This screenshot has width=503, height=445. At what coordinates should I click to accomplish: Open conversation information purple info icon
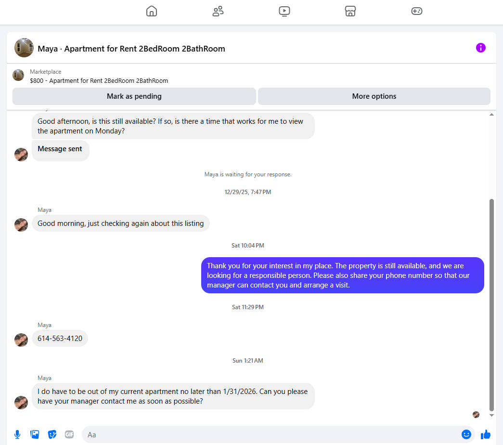[480, 48]
